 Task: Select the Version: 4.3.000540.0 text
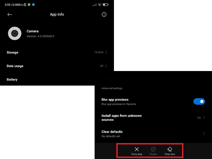point(40,36)
